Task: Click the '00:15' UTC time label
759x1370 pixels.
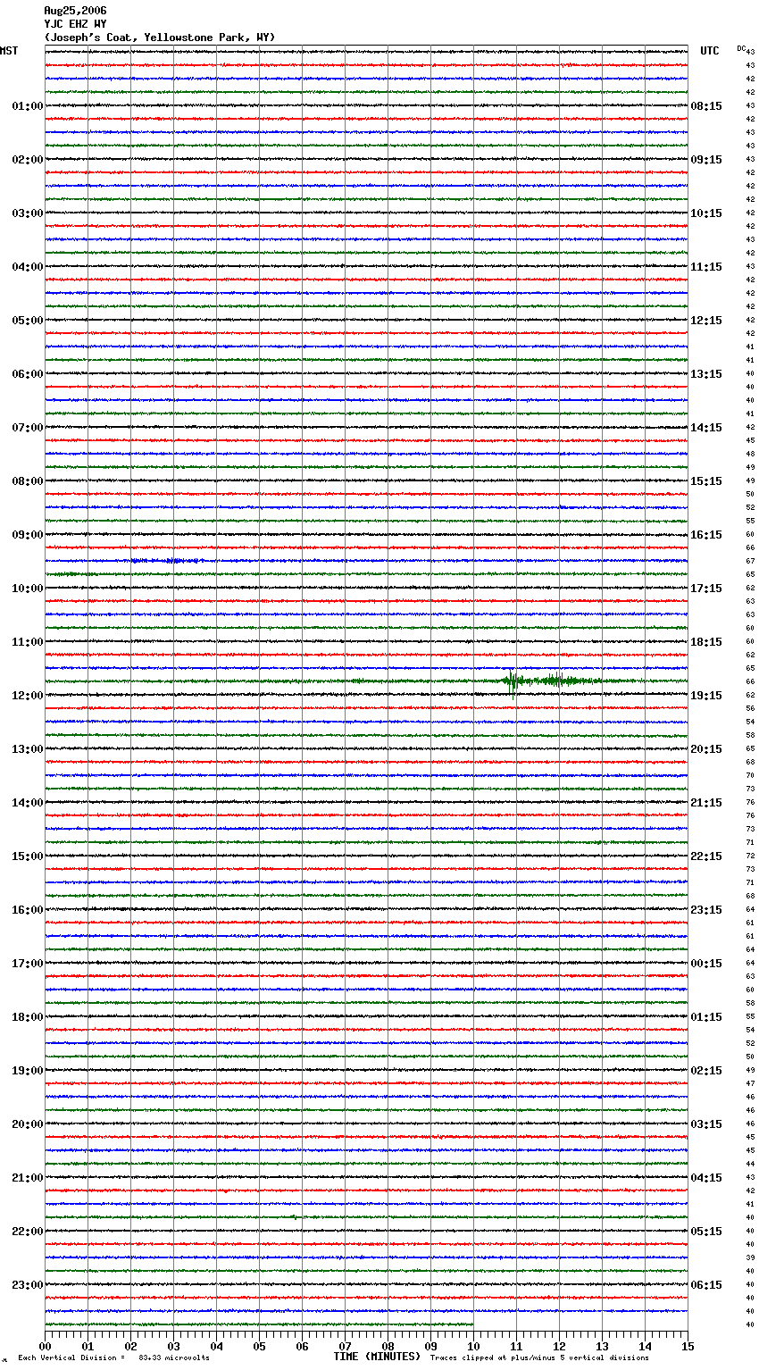Action: coord(706,964)
